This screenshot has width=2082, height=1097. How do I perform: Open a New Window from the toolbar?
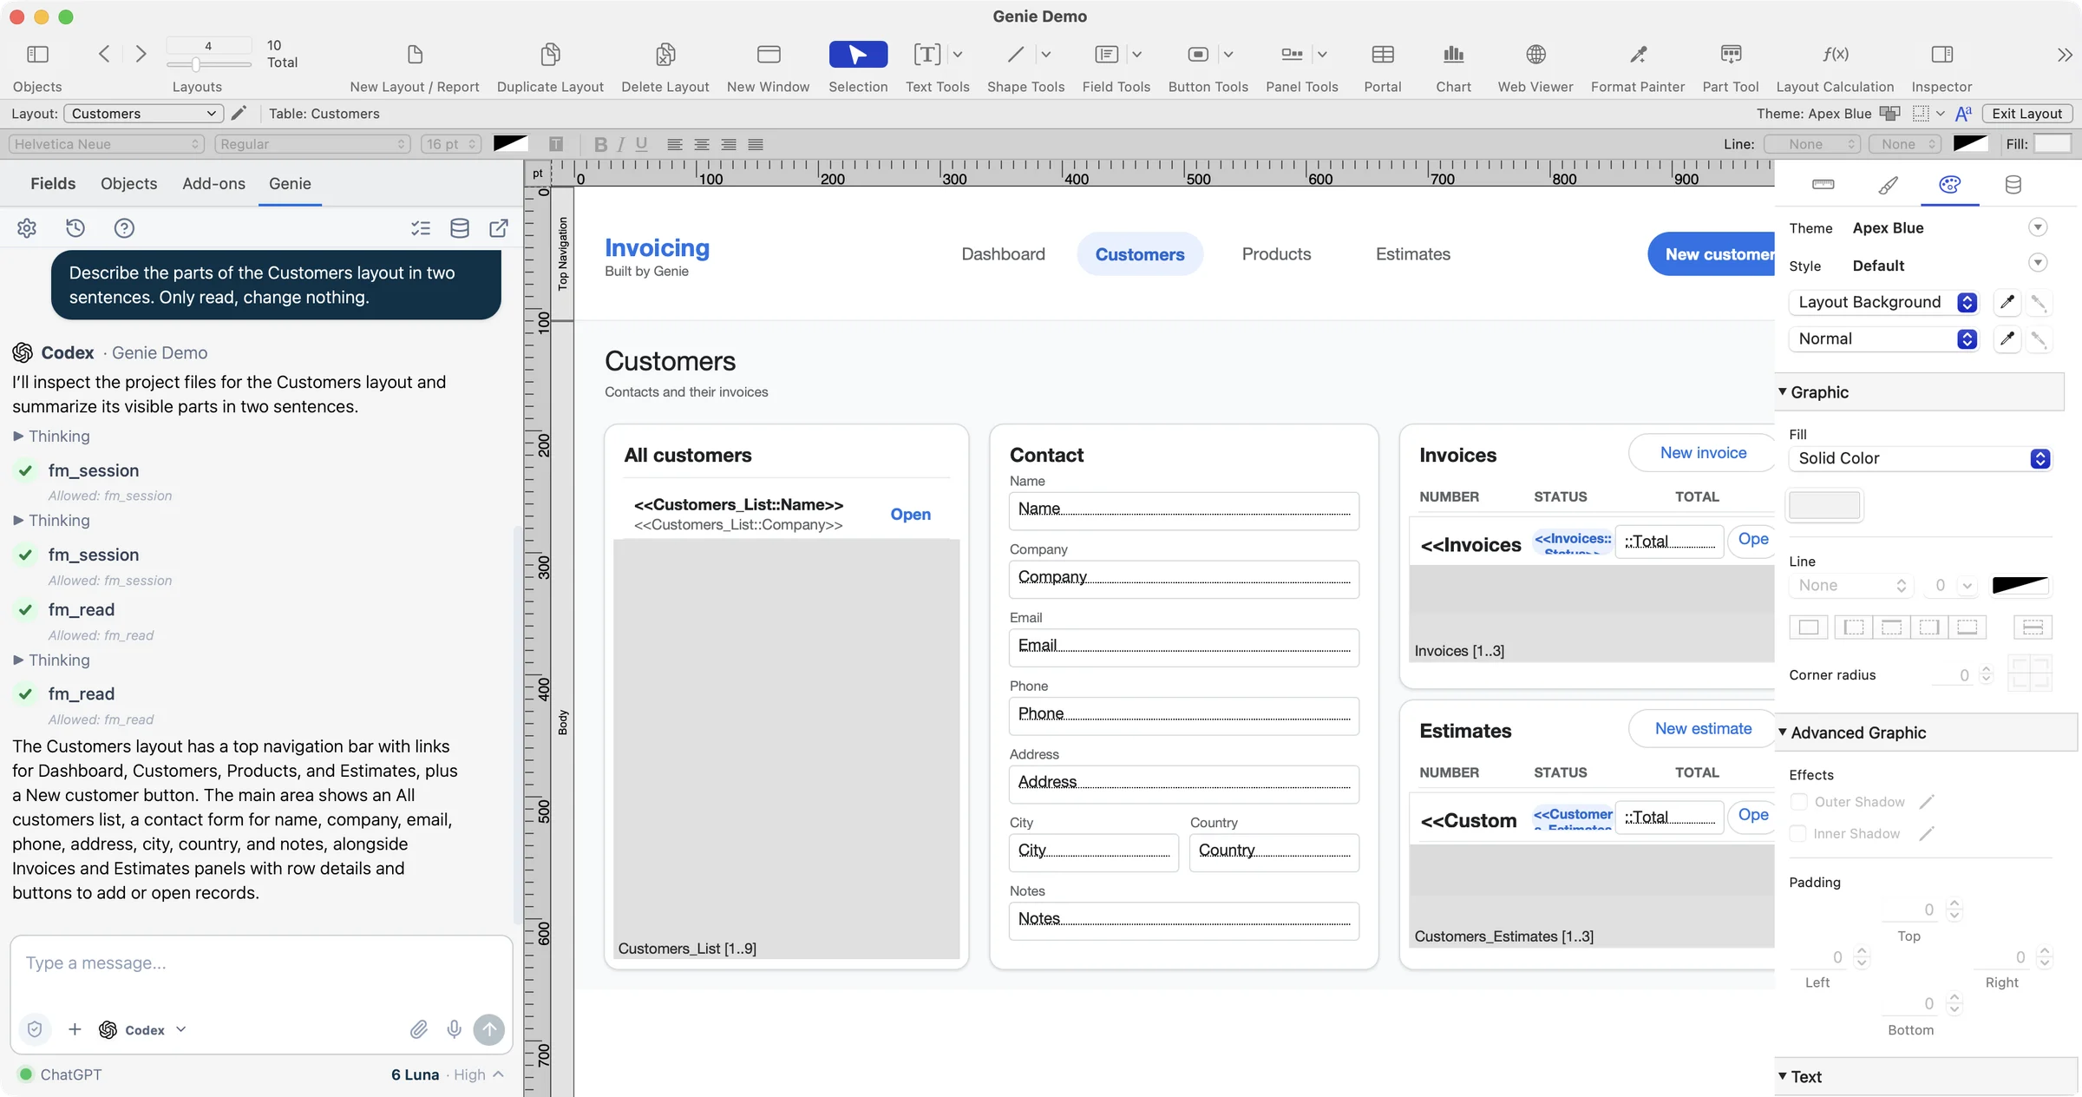pos(768,55)
